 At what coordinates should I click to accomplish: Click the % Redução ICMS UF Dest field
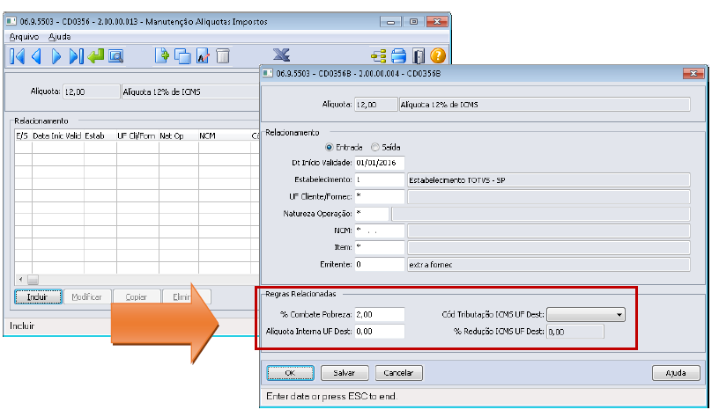575,332
